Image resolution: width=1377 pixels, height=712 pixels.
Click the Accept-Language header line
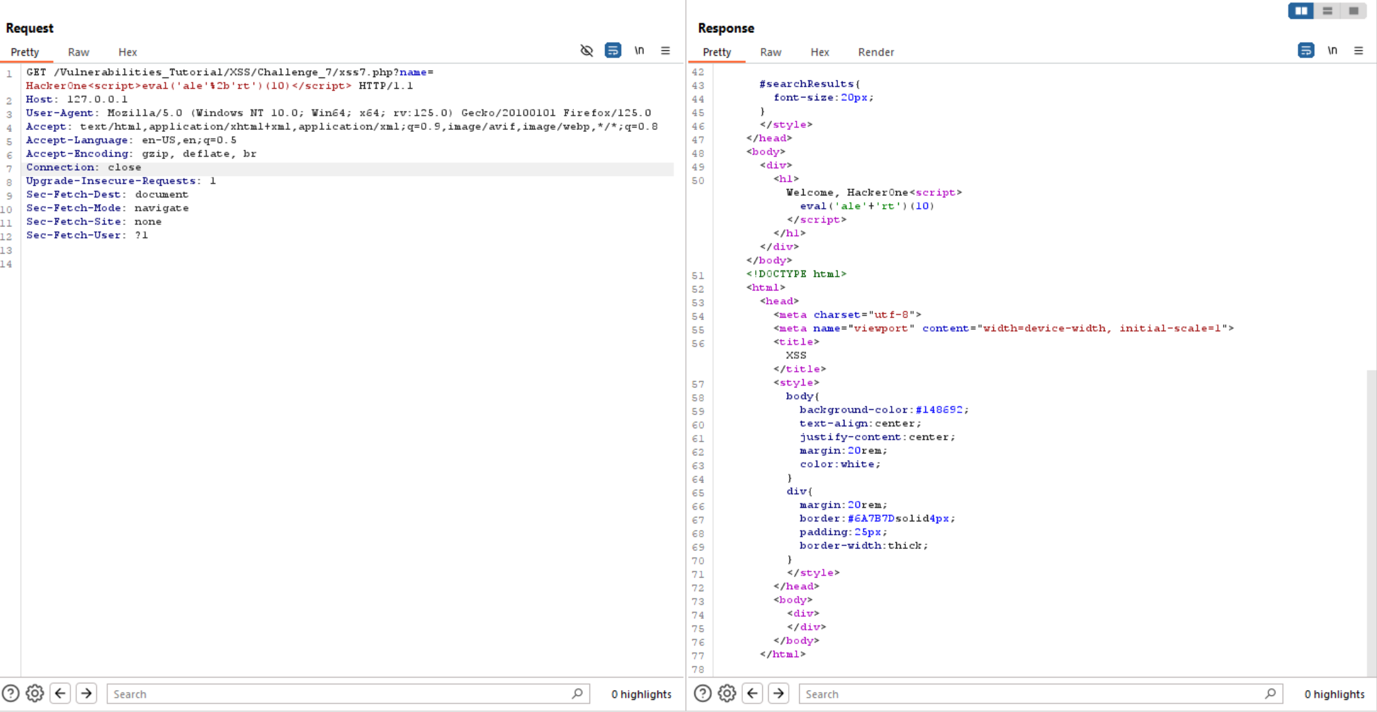(x=131, y=140)
